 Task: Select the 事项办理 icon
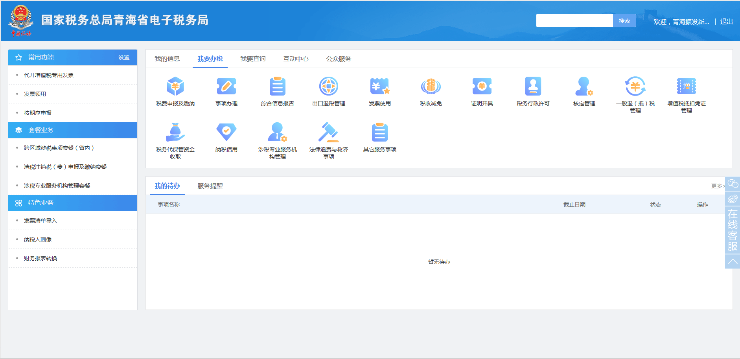[x=226, y=90]
